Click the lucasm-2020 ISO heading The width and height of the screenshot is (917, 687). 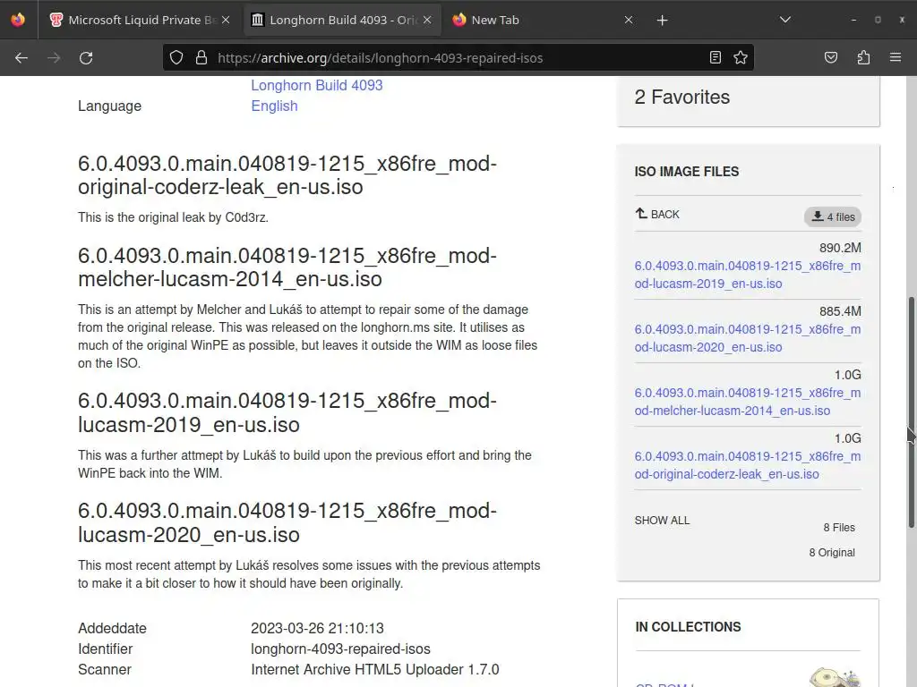[x=287, y=522]
